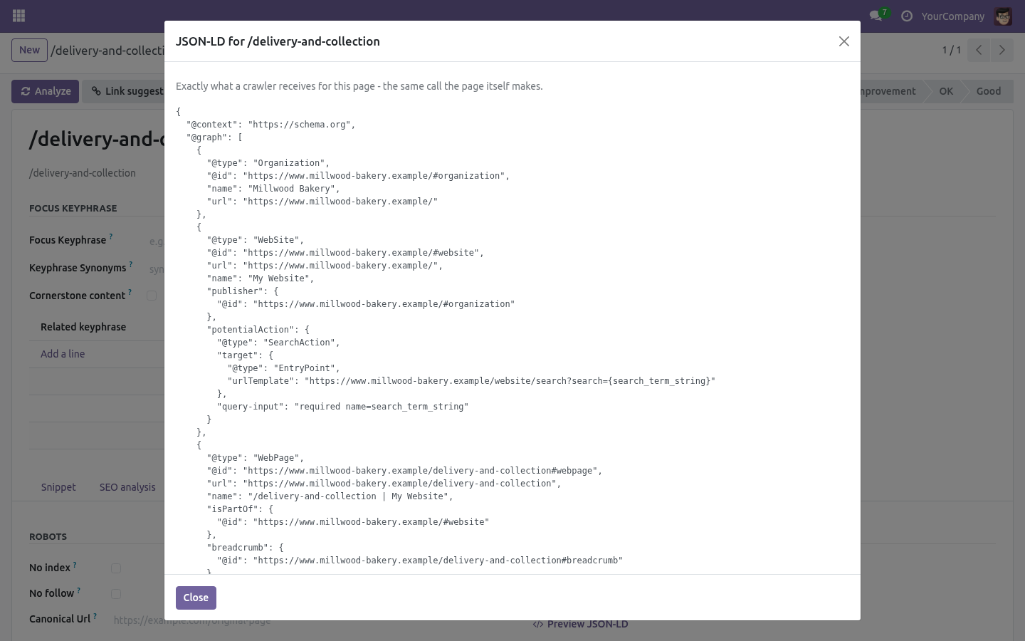This screenshot has width=1025, height=641.
Task: Click the New button
Action: pos(29,50)
